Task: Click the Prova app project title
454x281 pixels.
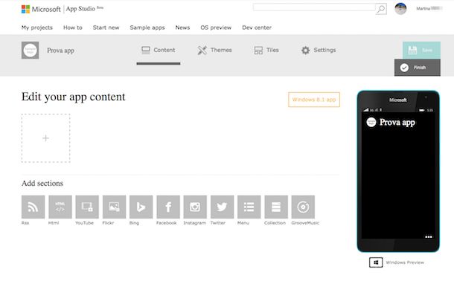Action: tap(60, 51)
